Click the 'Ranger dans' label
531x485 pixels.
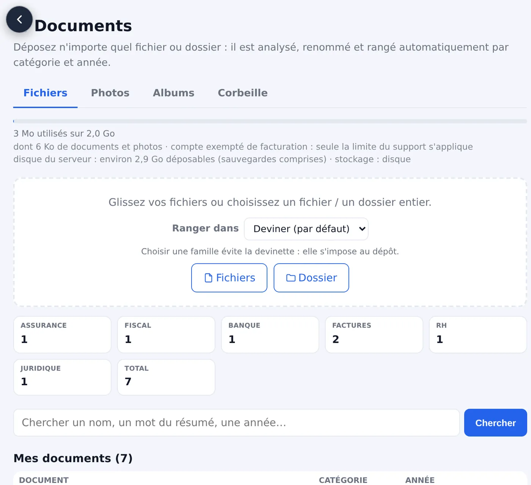[205, 228]
